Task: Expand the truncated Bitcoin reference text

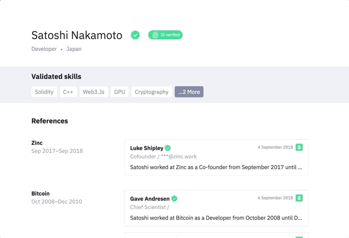Action: pyautogui.click(x=216, y=218)
